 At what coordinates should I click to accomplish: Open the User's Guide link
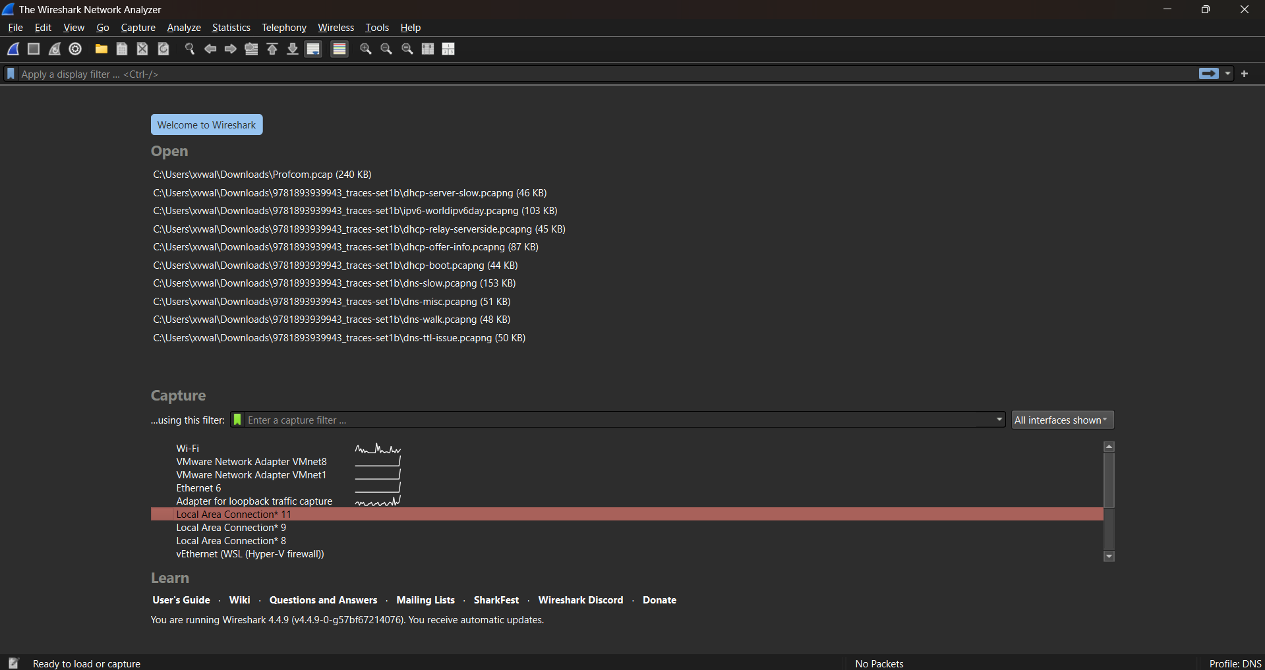(x=181, y=600)
